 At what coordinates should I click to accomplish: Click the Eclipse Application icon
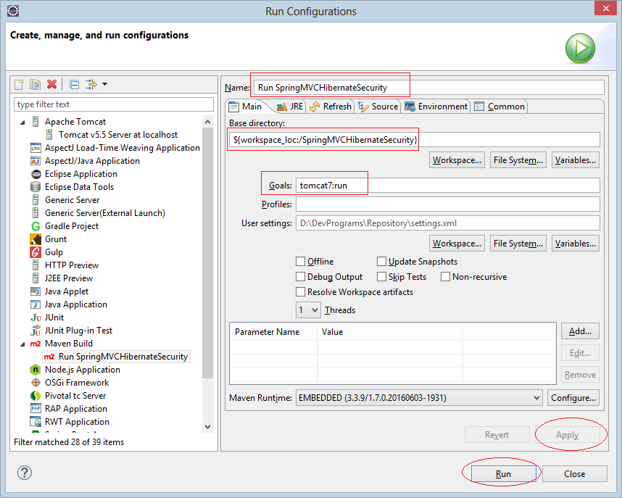(36, 174)
